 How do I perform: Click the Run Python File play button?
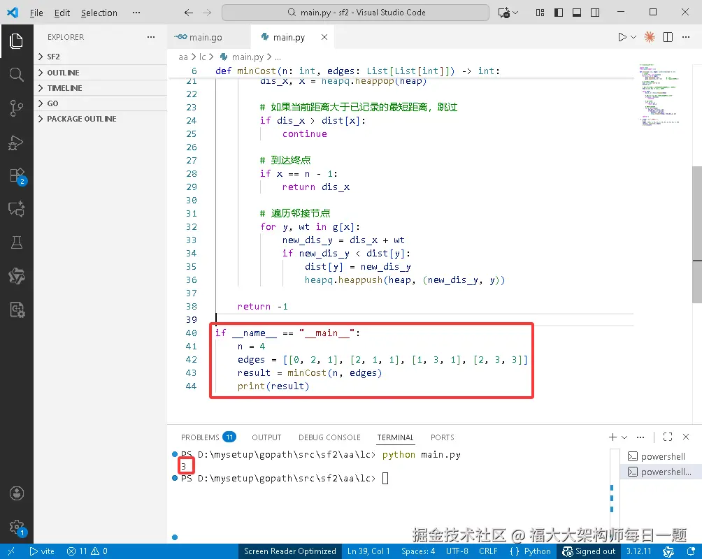[622, 37]
